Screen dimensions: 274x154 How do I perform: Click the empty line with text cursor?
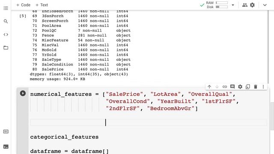[x=149, y=122]
